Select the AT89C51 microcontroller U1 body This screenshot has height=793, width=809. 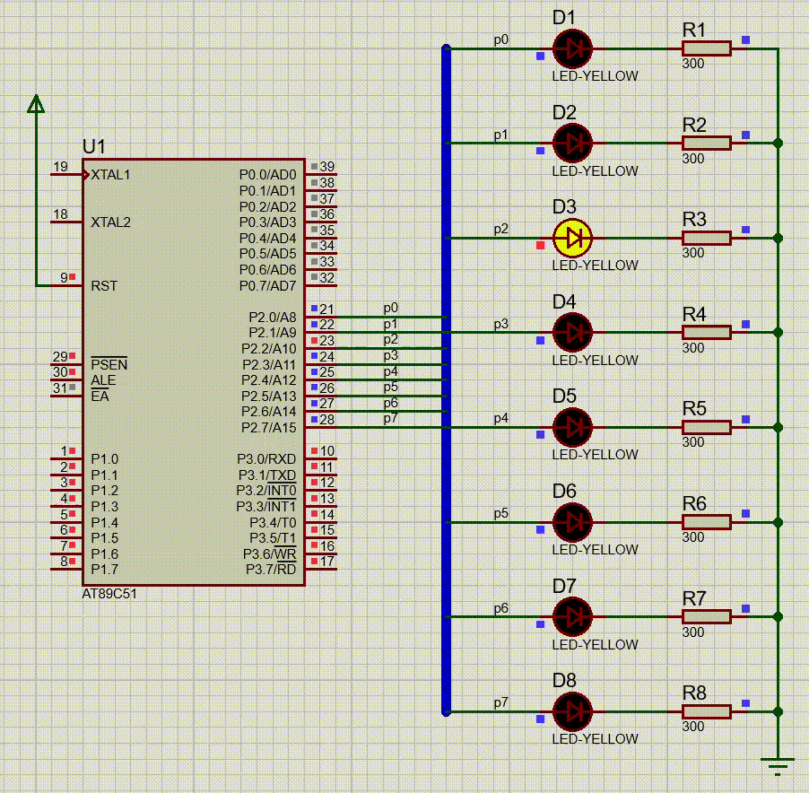194,372
